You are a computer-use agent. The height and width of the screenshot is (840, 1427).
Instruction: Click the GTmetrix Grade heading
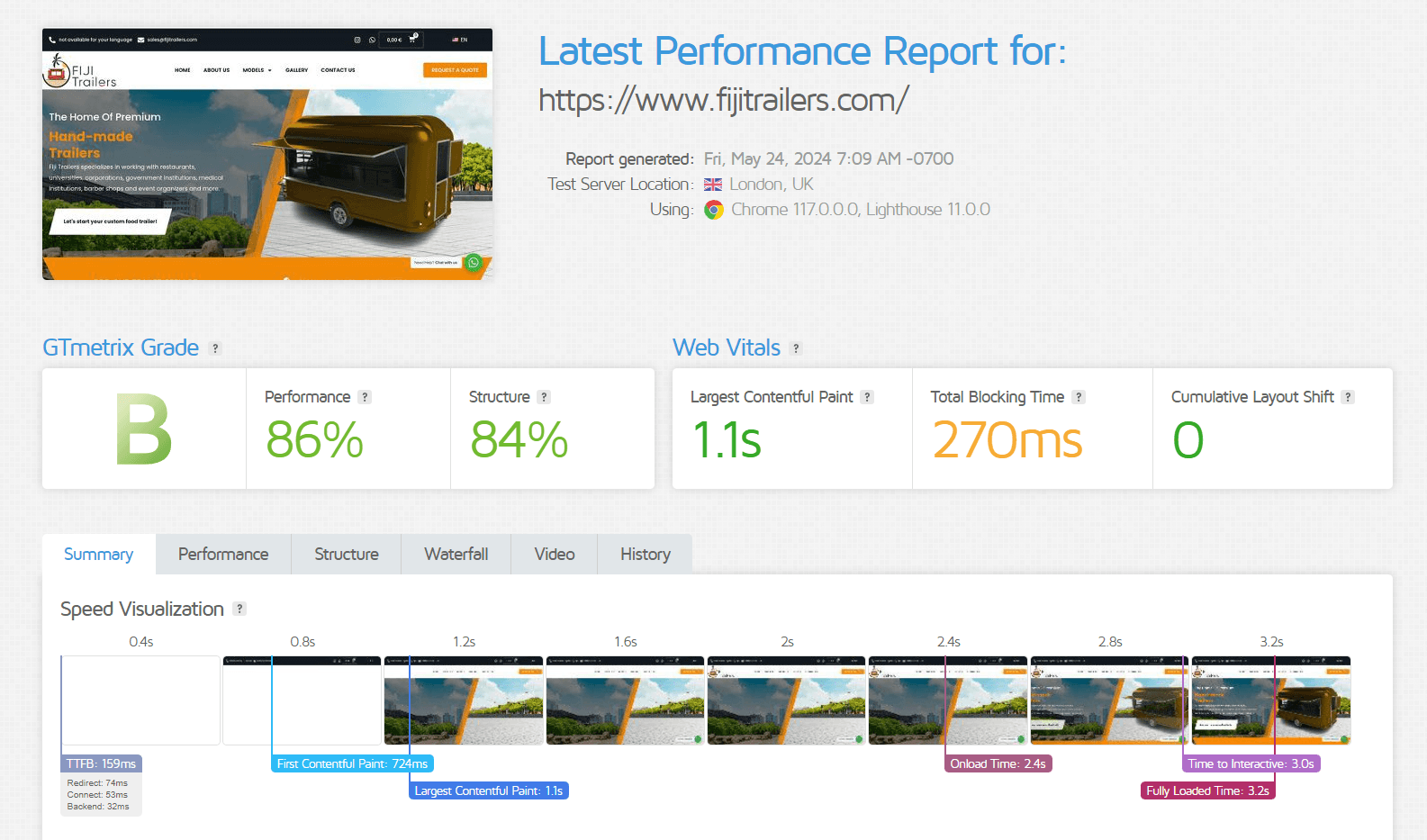click(121, 348)
